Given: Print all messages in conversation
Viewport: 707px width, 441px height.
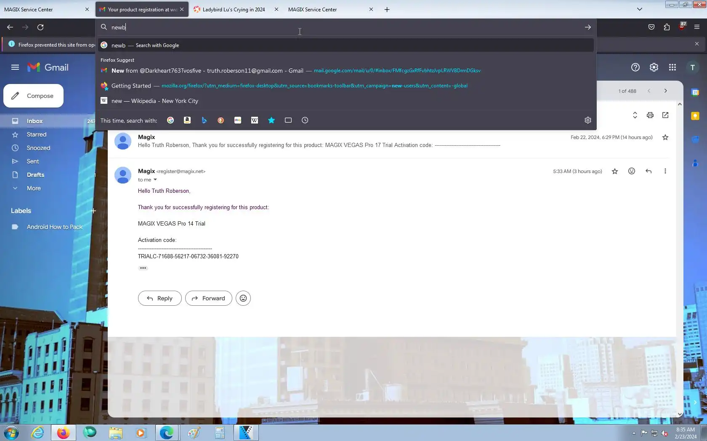Looking at the screenshot, I should (650, 115).
